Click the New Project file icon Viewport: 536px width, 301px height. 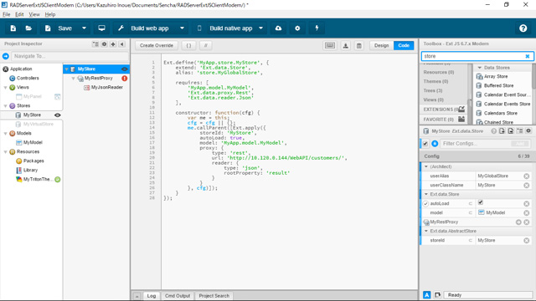[x=13, y=28]
